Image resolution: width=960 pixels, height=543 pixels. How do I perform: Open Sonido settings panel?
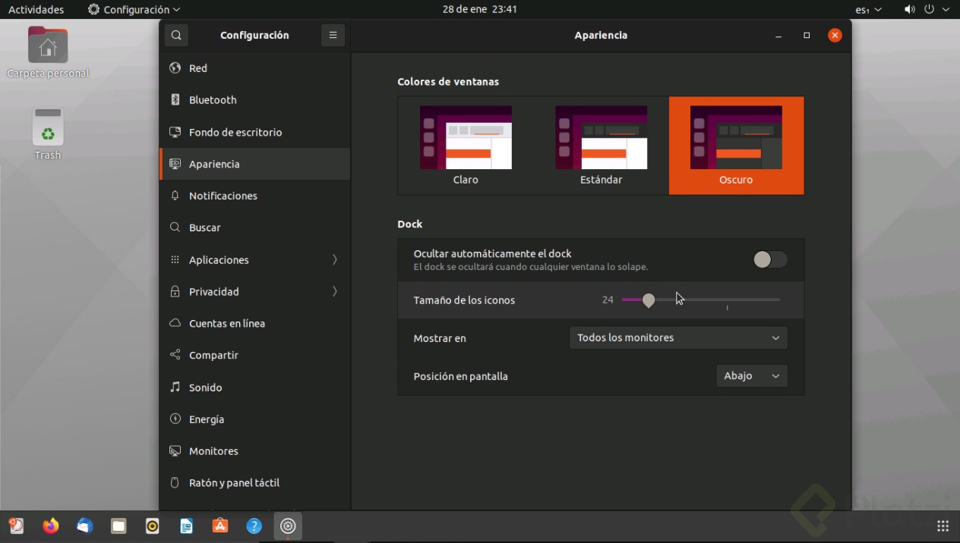point(255,388)
